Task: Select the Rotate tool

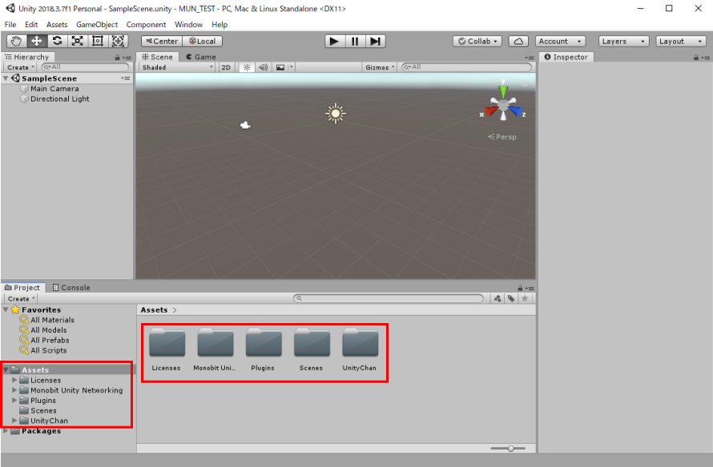Action: [x=57, y=42]
